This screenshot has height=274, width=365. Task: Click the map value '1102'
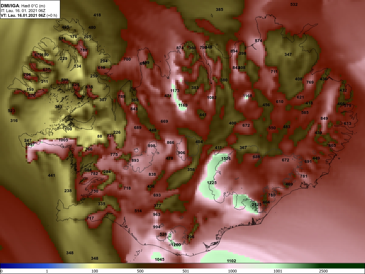tap(231, 261)
